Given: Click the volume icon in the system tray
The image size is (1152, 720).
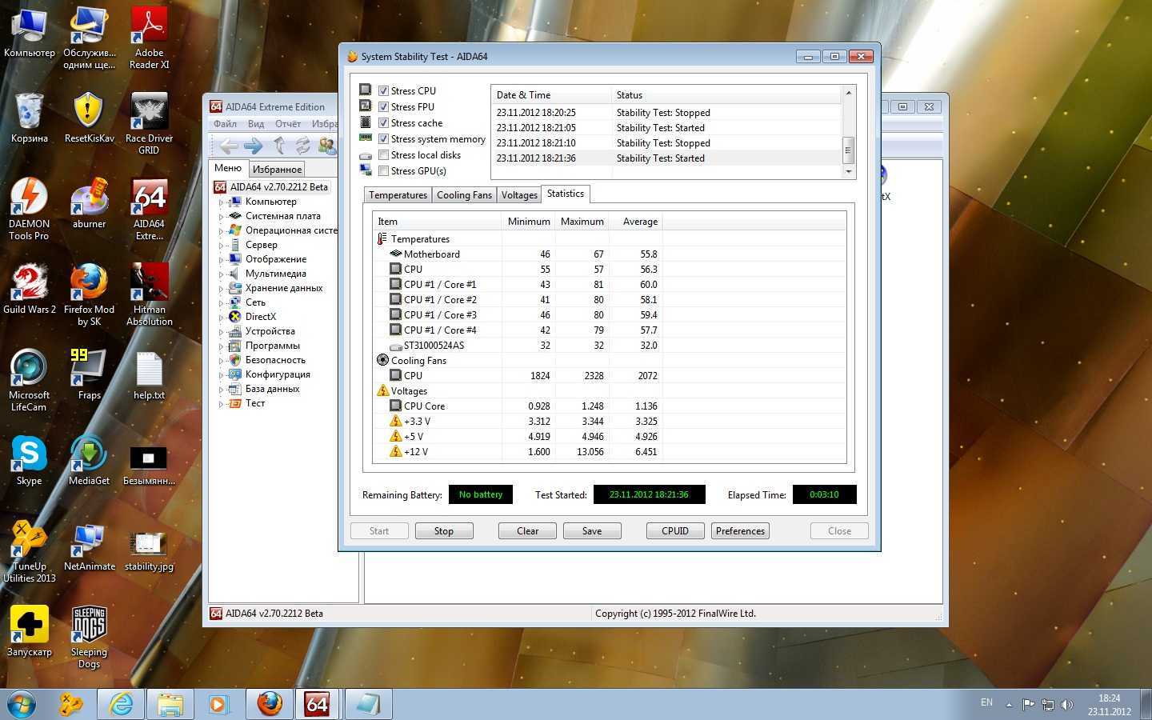Looking at the screenshot, I should [x=1066, y=705].
